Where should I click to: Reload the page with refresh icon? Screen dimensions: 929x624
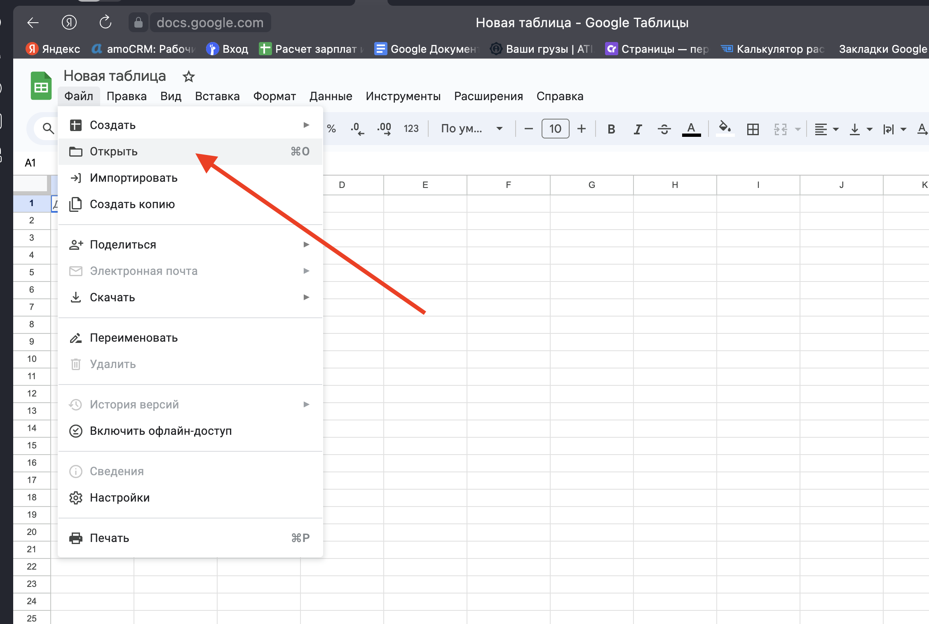pos(106,22)
